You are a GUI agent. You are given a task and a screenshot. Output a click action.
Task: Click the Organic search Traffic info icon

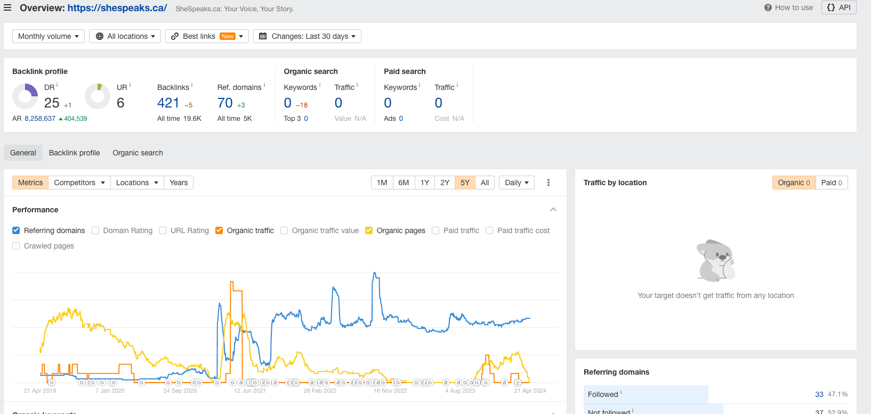pyautogui.click(x=357, y=85)
